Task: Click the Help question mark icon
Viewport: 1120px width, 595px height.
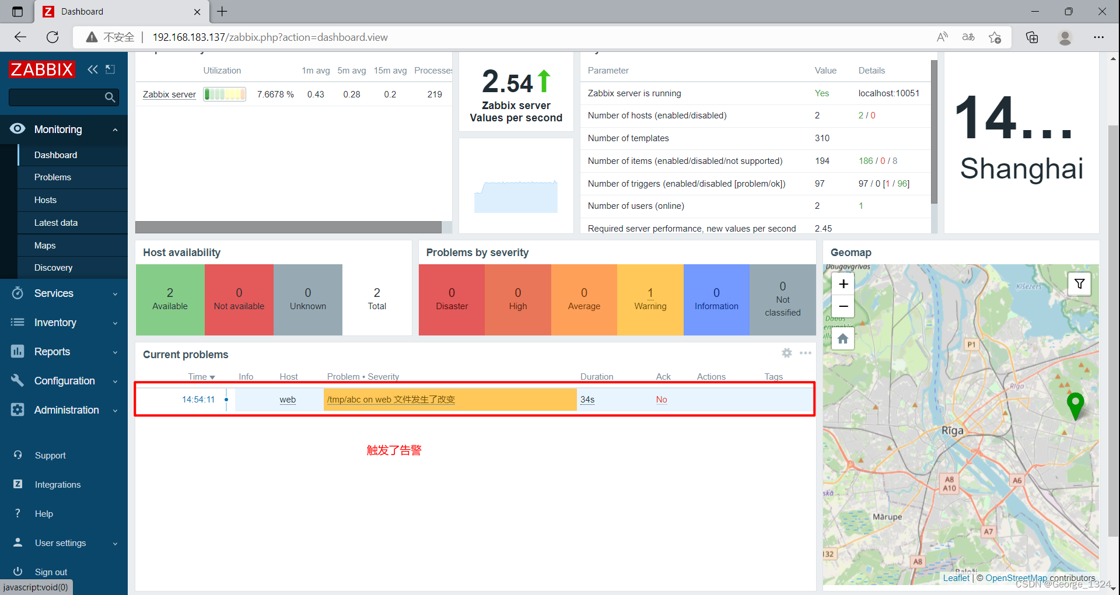Action: click(18, 513)
